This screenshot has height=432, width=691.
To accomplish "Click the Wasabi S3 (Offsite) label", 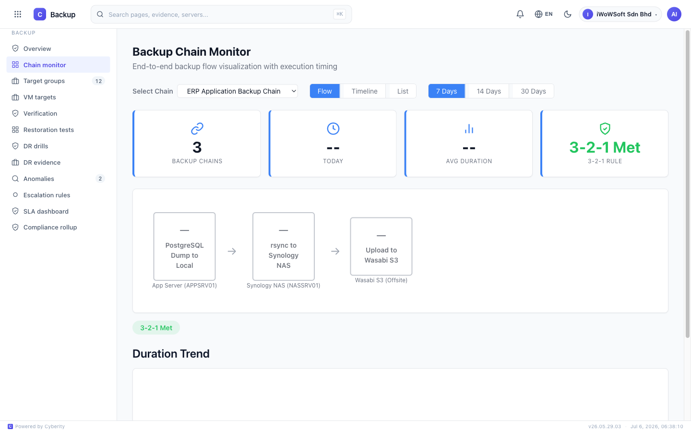I will click(x=381, y=280).
